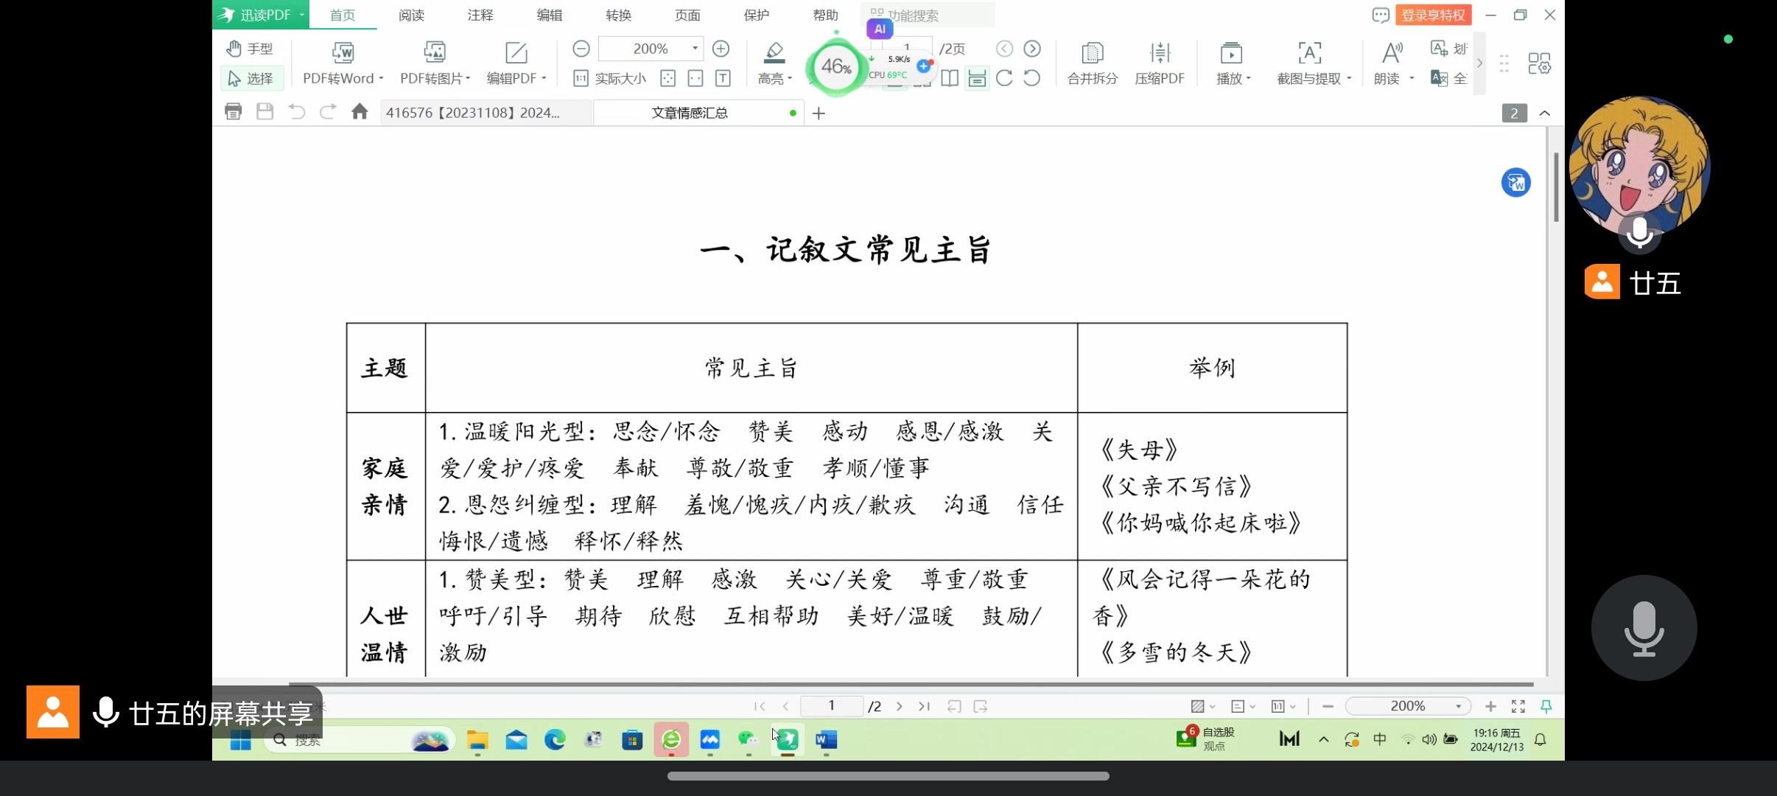Click the 登录享特权 login button

[x=1432, y=15]
